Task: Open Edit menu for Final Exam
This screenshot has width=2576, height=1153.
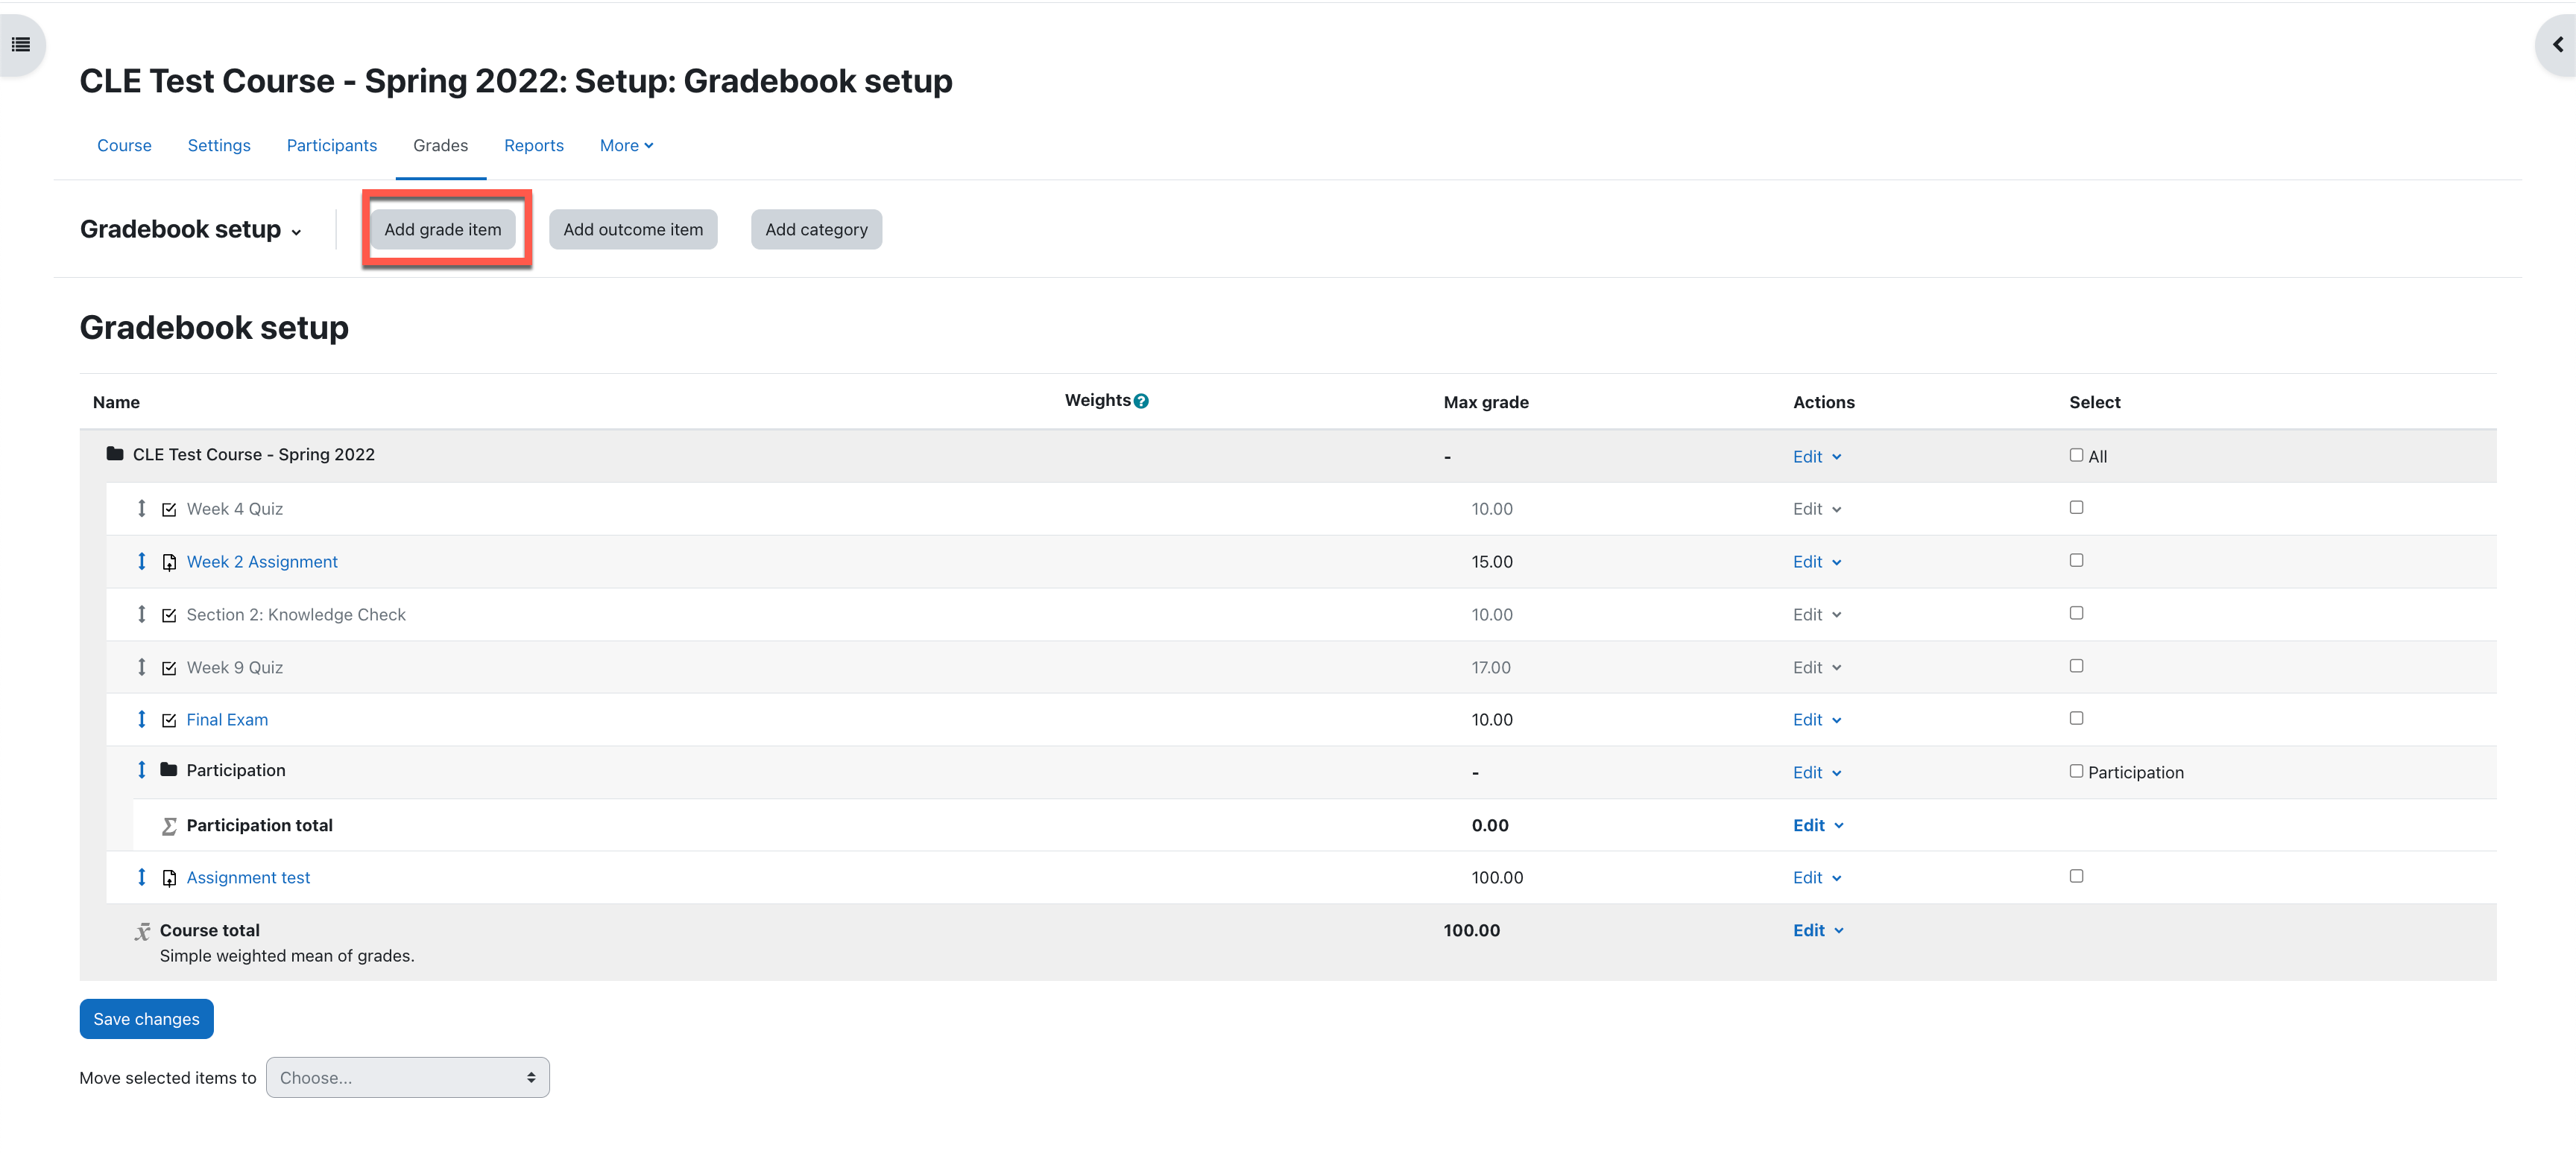Action: [x=1817, y=720]
